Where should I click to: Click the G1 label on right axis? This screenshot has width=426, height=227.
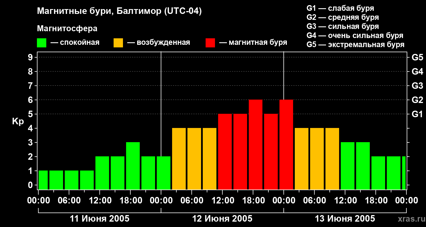417,114
